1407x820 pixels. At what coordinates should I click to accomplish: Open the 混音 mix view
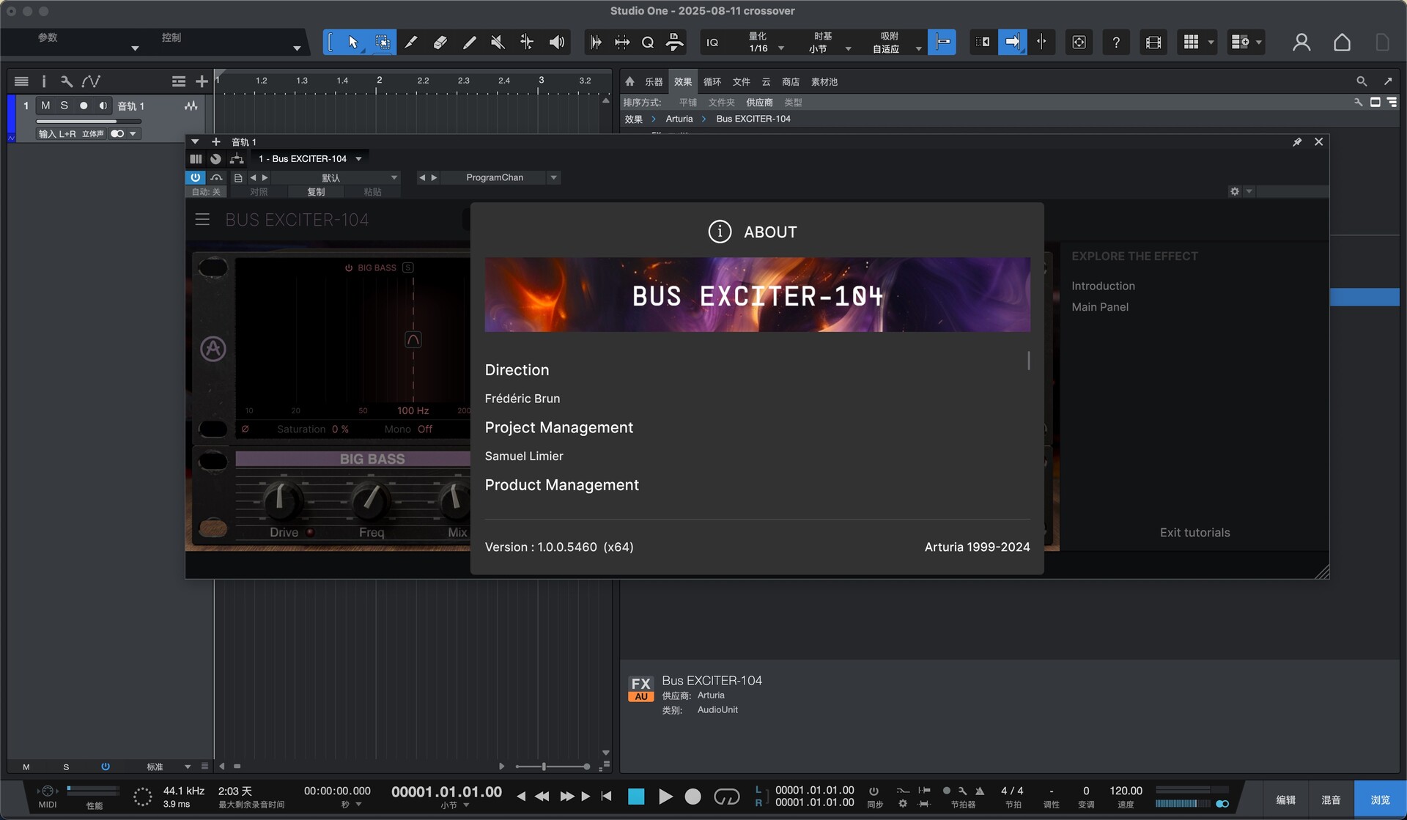tap(1331, 799)
